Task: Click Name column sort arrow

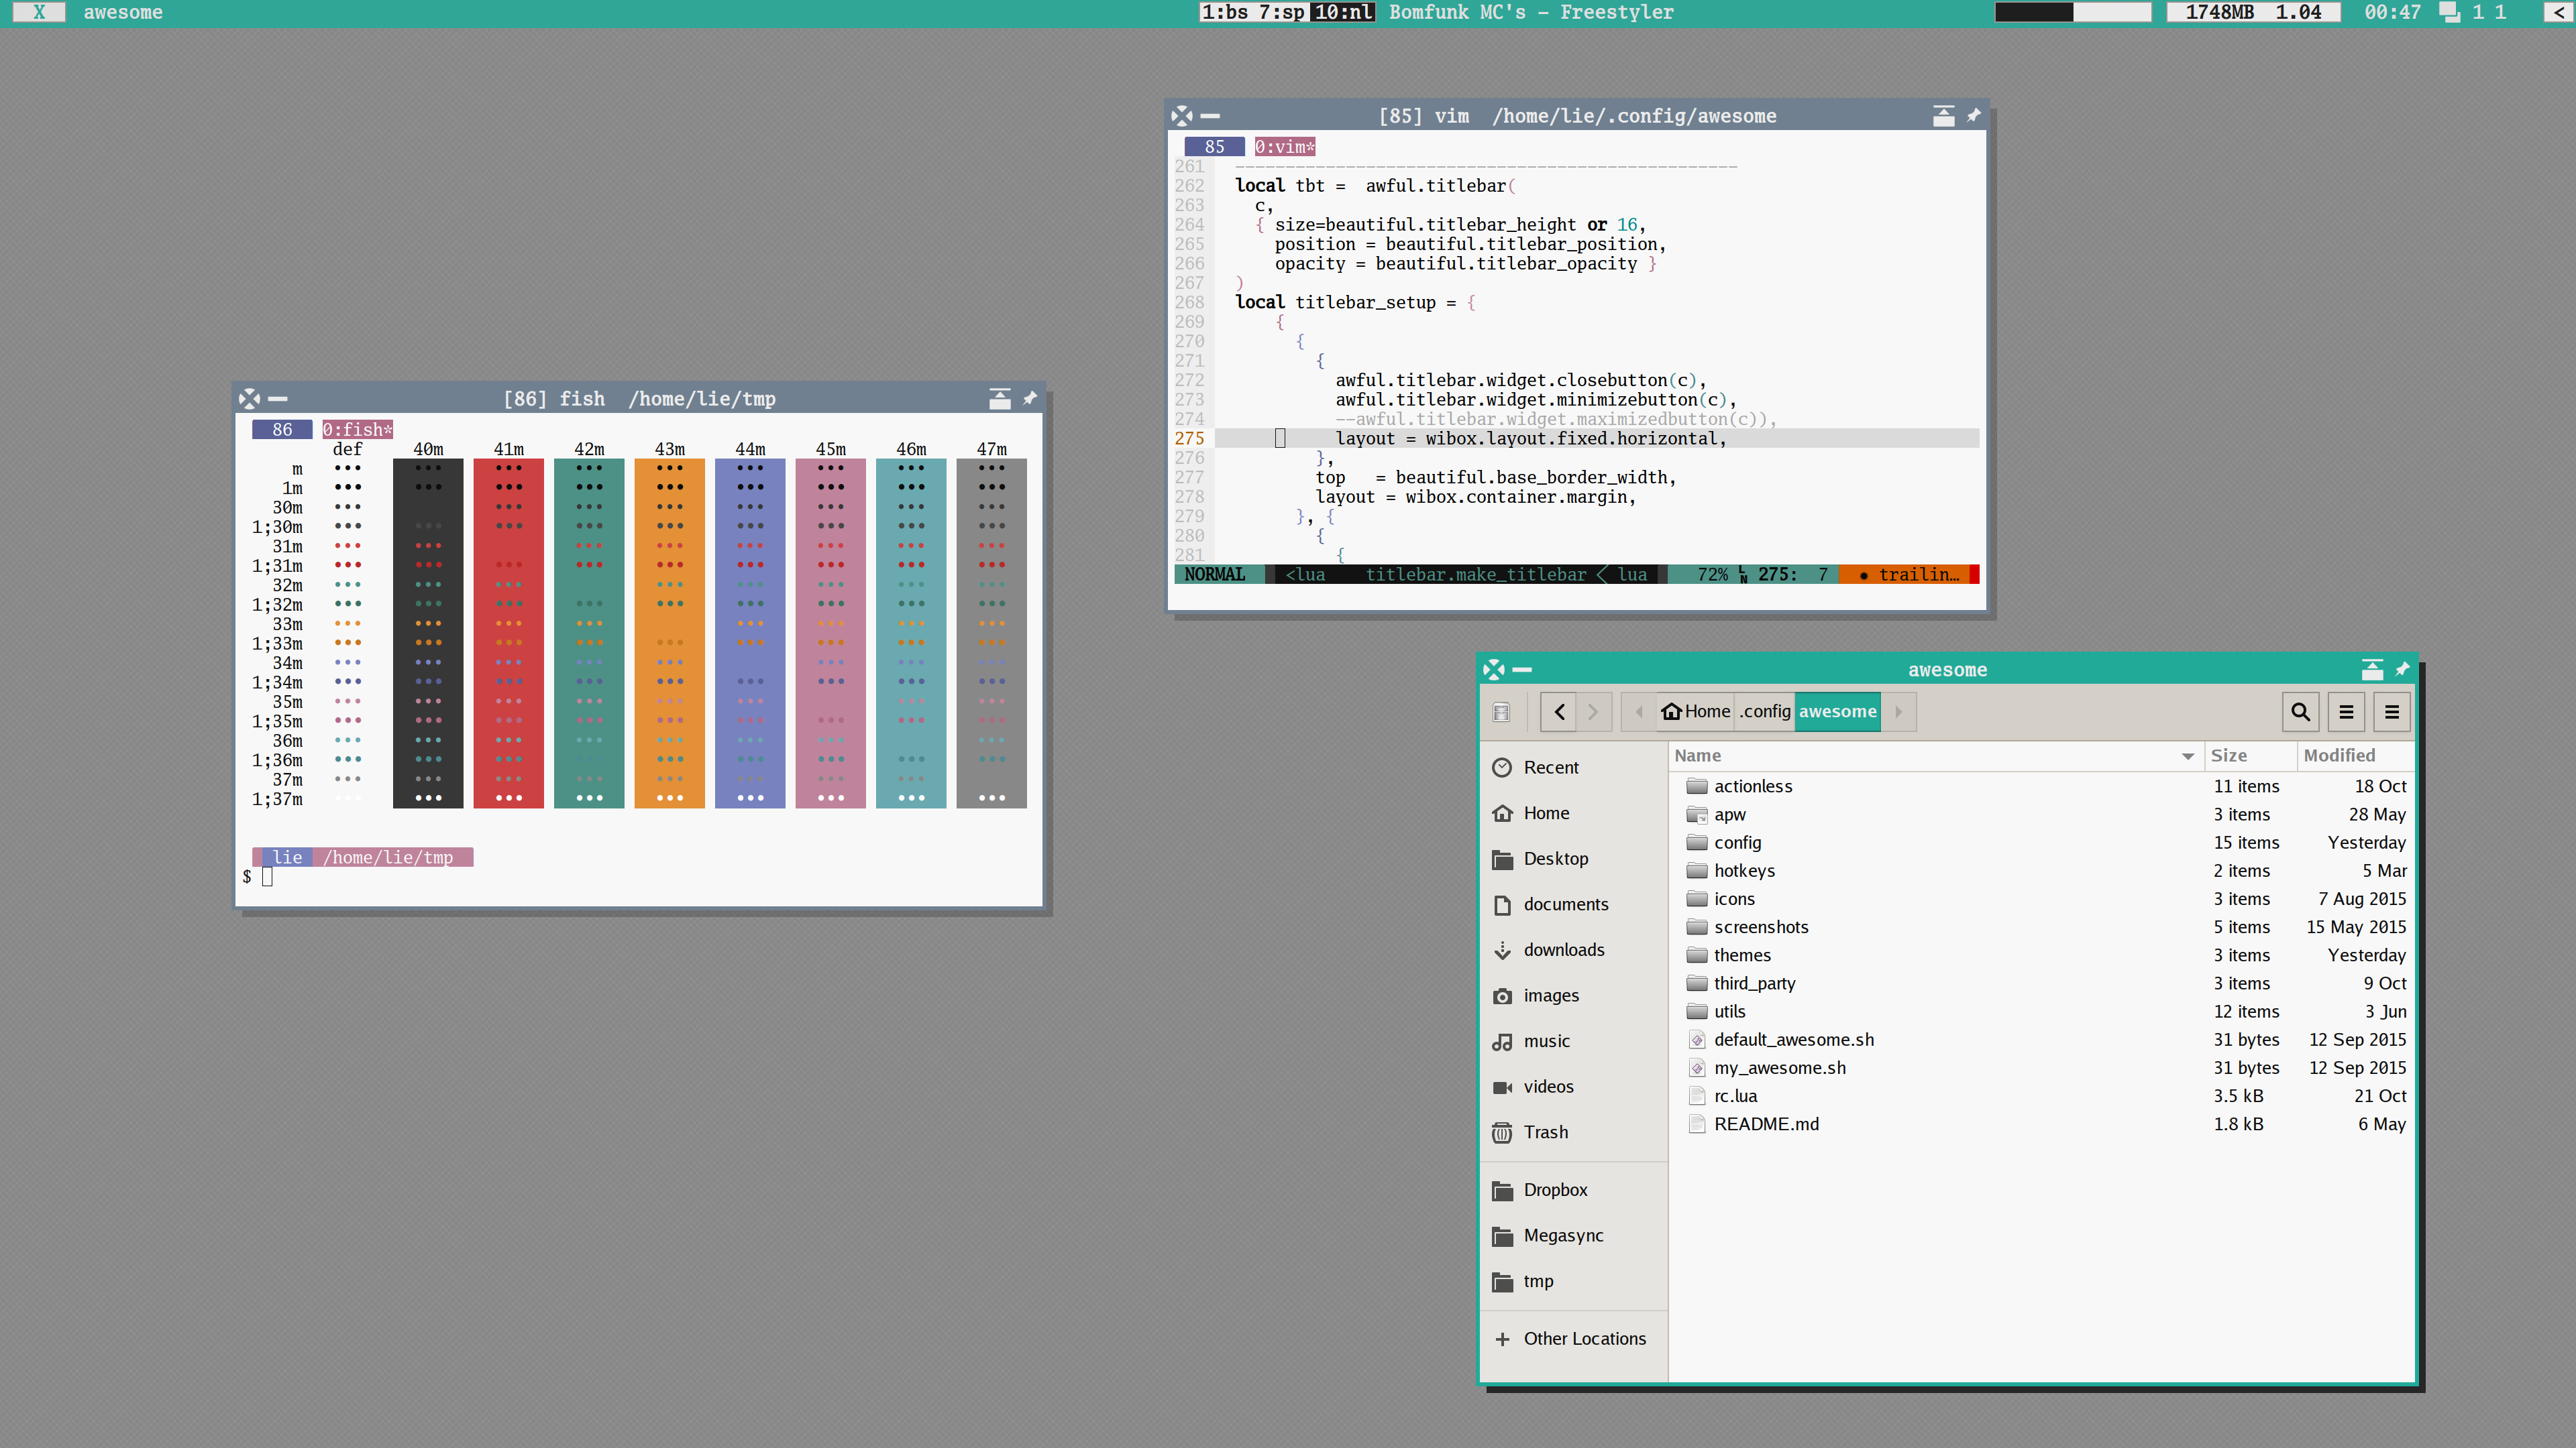Action: pos(2187,756)
